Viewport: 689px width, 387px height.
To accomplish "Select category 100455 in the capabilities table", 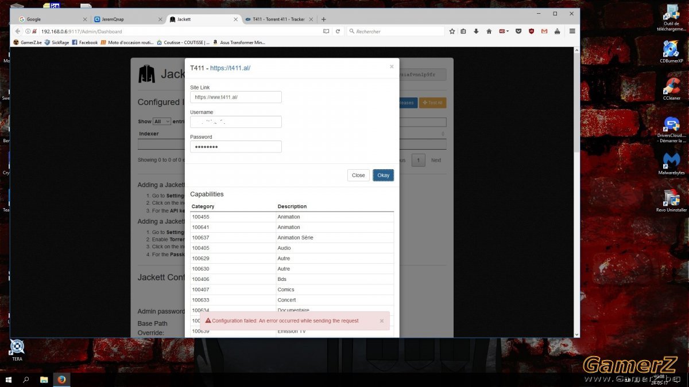I will tap(233, 217).
